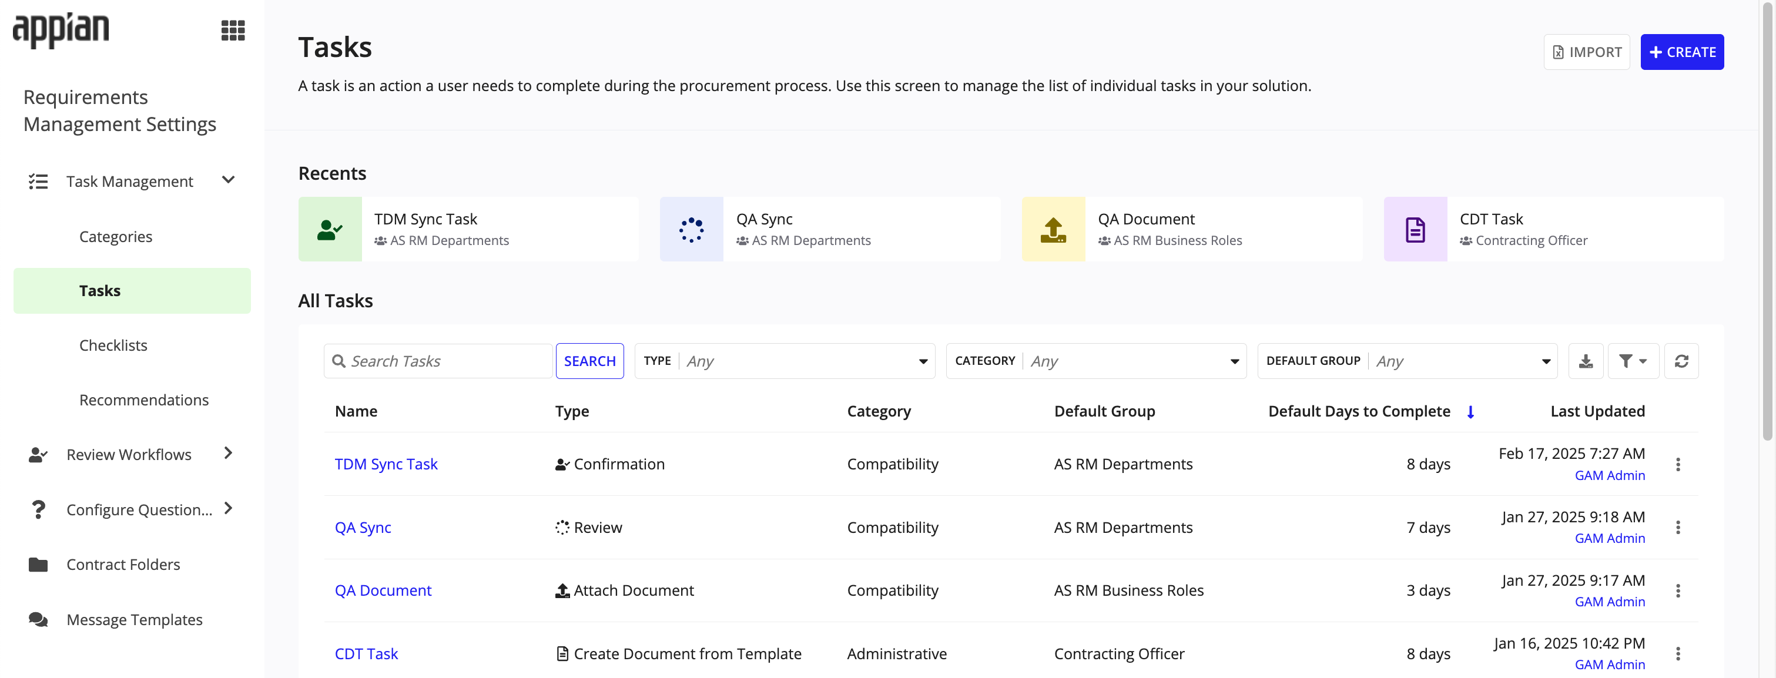Open the Category filter dropdown

[x=1096, y=361]
